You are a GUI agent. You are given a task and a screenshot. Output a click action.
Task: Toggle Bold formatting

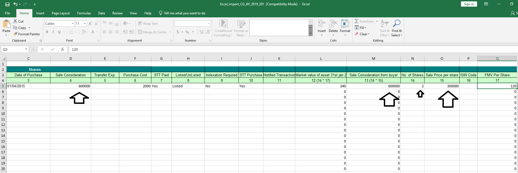(x=47, y=32)
